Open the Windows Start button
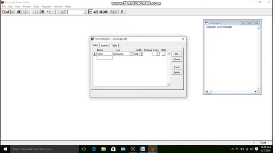 point(5,149)
